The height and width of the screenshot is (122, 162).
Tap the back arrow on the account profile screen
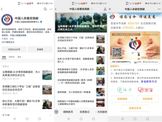coord(2,9)
